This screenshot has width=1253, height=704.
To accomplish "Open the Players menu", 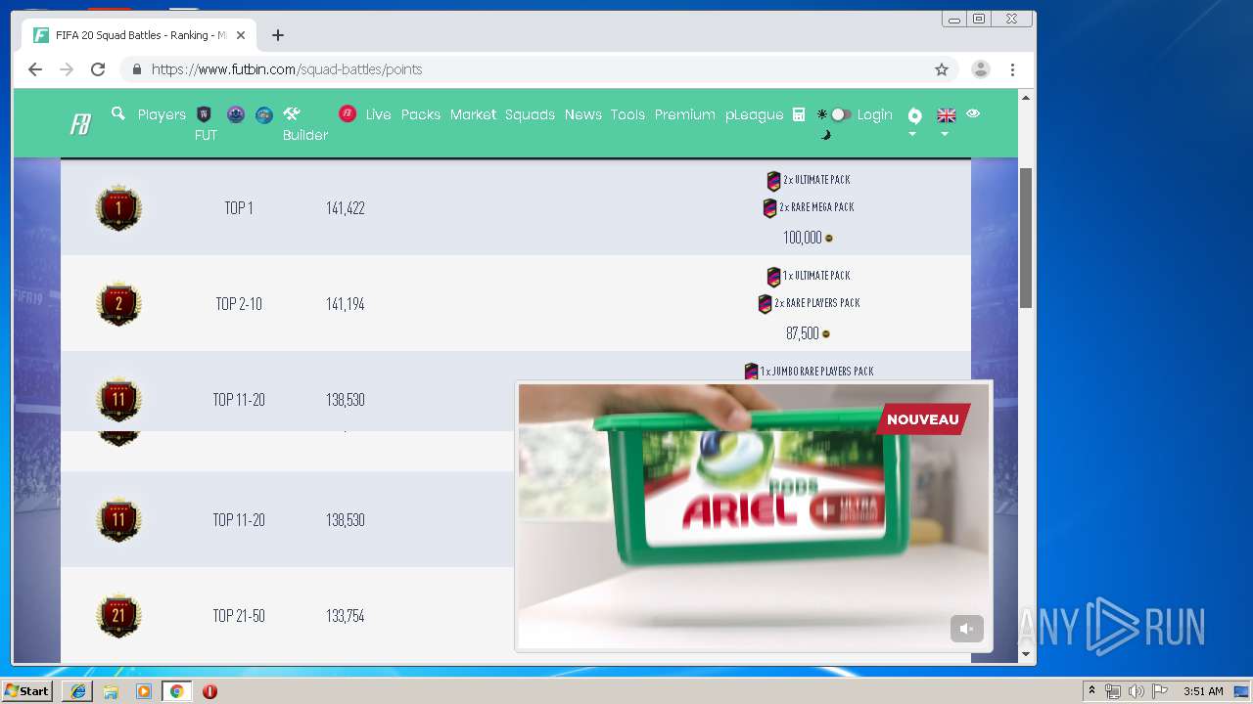I will (162, 114).
